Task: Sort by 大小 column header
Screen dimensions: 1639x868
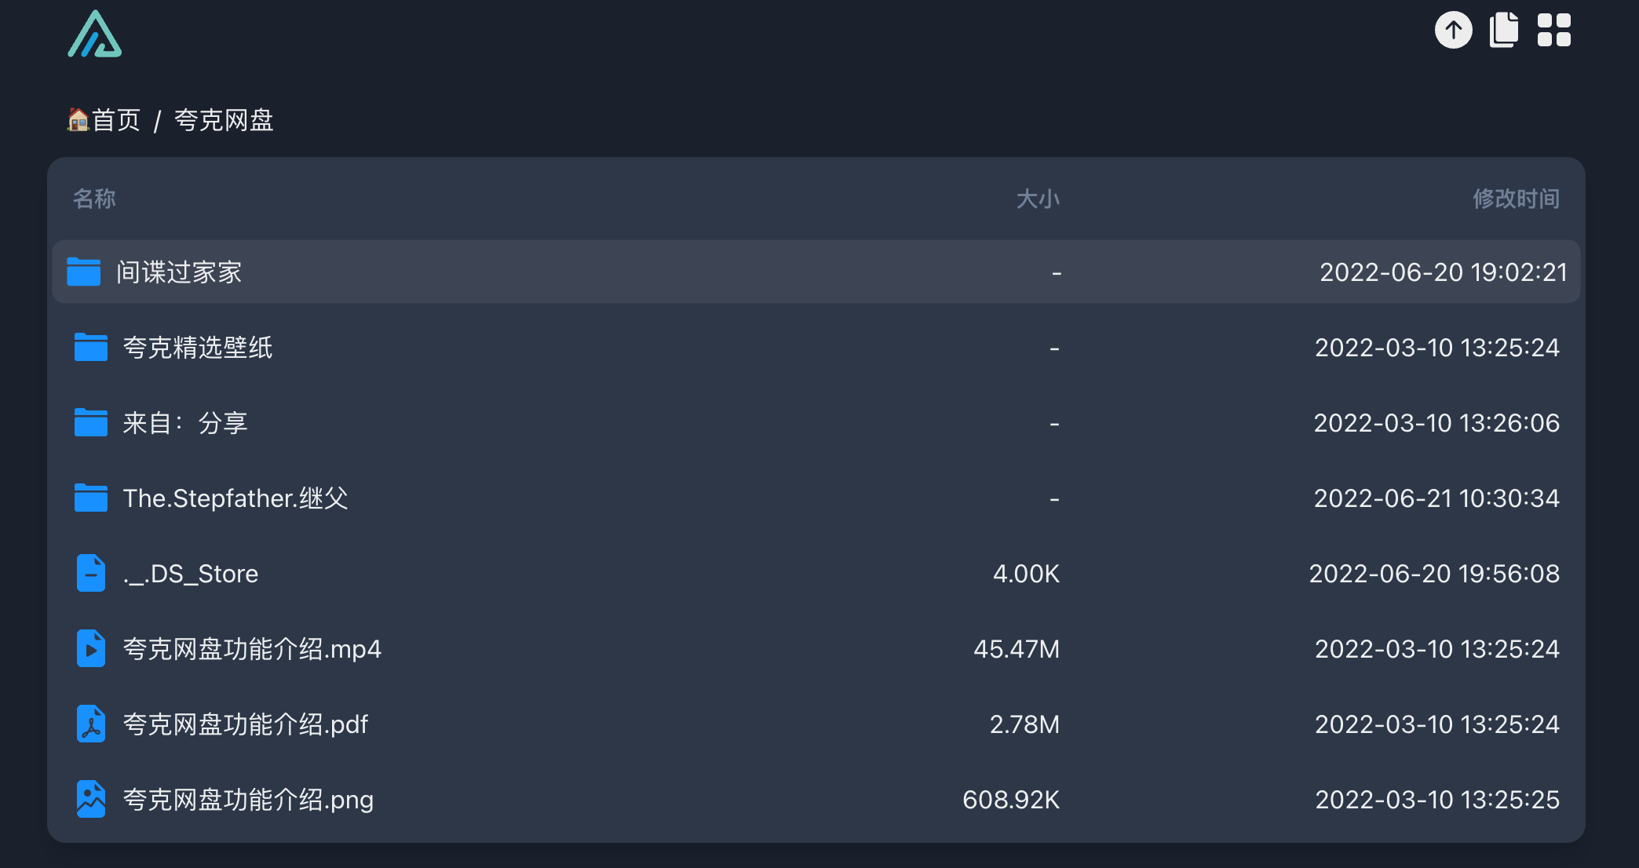Action: [x=1038, y=199]
